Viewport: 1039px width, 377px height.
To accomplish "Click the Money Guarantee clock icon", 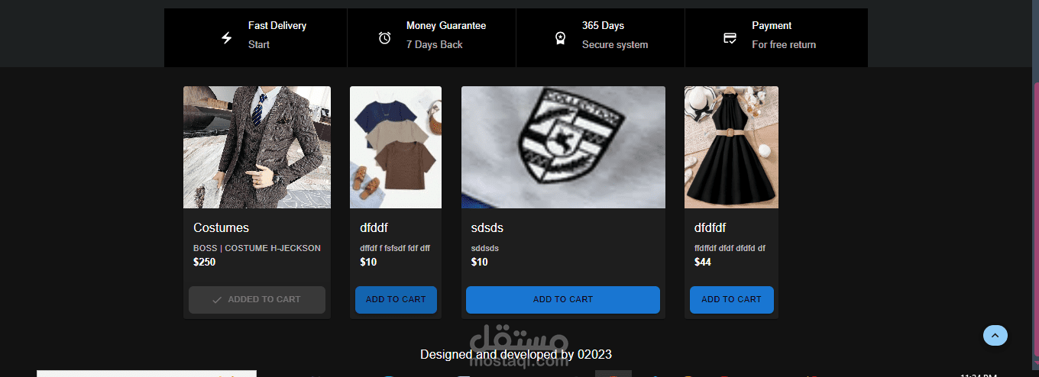I will (x=385, y=38).
